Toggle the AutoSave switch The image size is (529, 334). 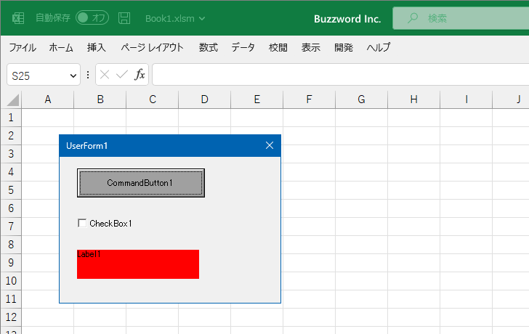pos(92,18)
